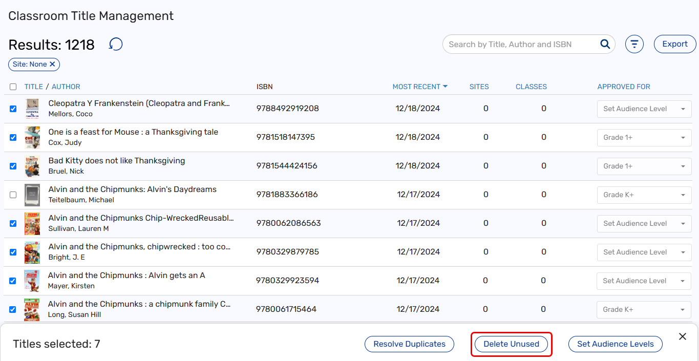Sort by the CLASSES column header
Image resolution: width=699 pixels, height=361 pixels.
[531, 87]
